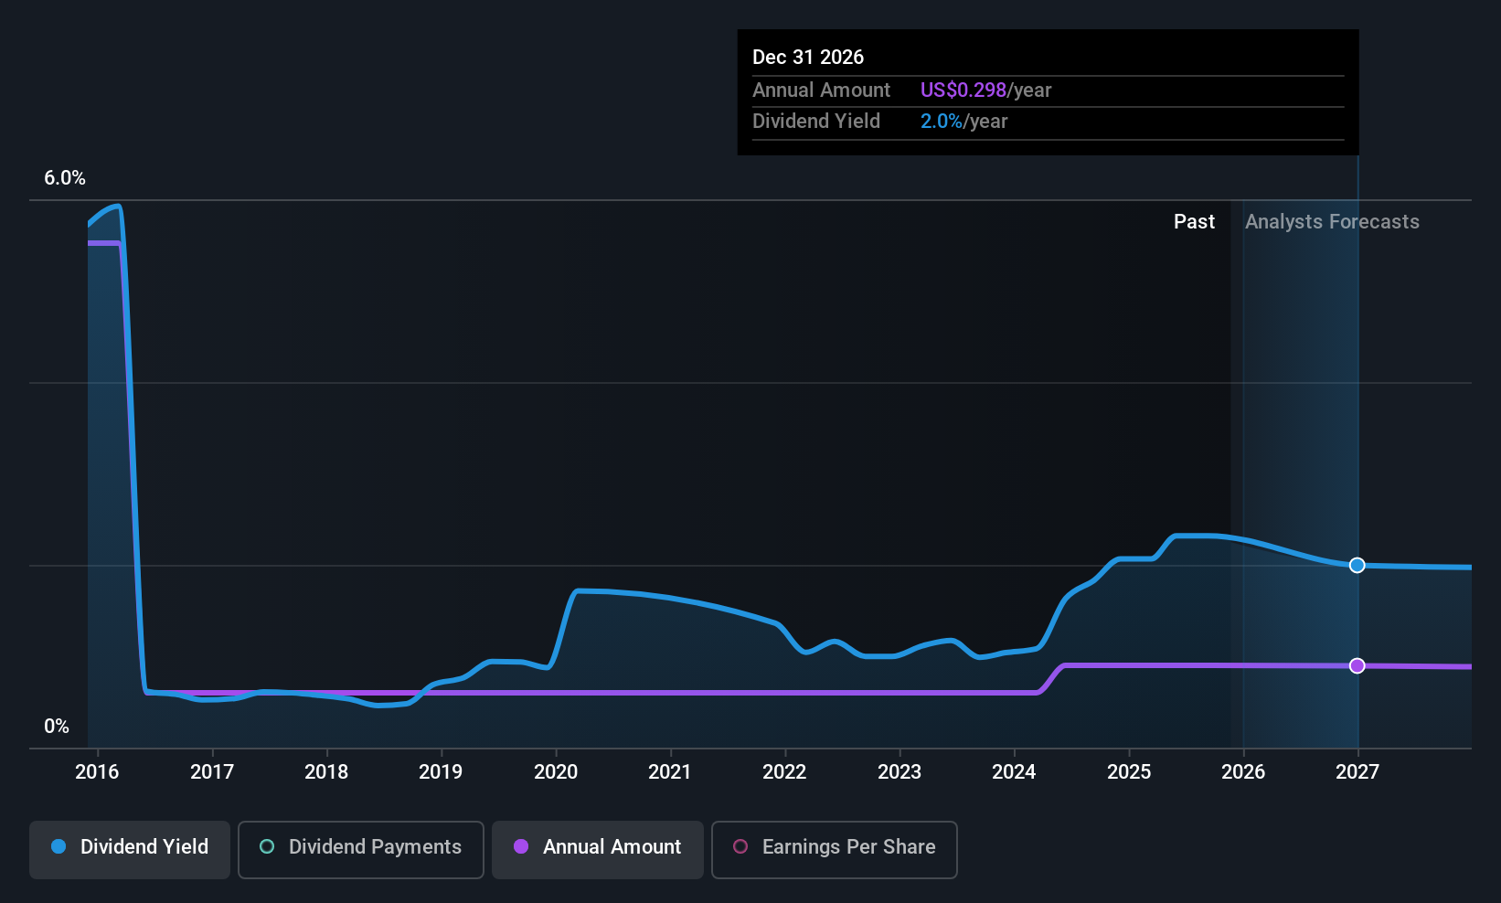Click the white-blue yield marker at 2027
The image size is (1501, 903).
click(x=1357, y=565)
